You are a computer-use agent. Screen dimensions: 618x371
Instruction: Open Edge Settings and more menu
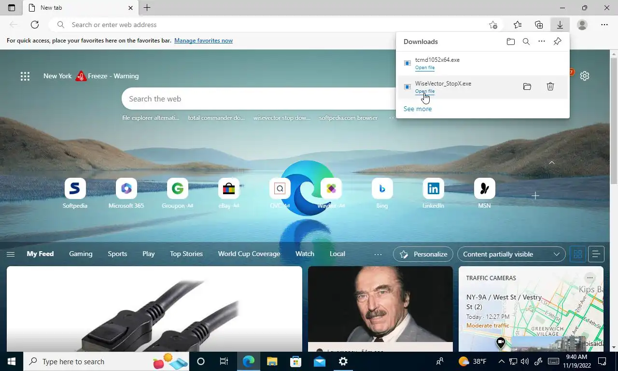(x=604, y=25)
